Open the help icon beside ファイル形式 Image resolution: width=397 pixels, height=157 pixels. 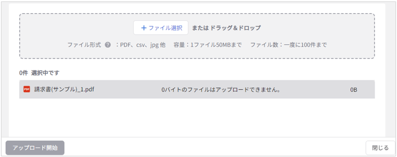click(108, 45)
